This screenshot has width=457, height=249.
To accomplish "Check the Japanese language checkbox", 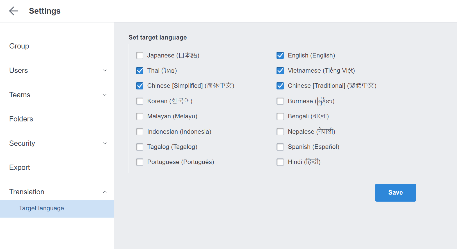I will pos(140,56).
